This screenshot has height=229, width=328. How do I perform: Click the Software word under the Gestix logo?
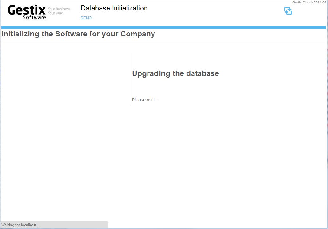coord(34,17)
